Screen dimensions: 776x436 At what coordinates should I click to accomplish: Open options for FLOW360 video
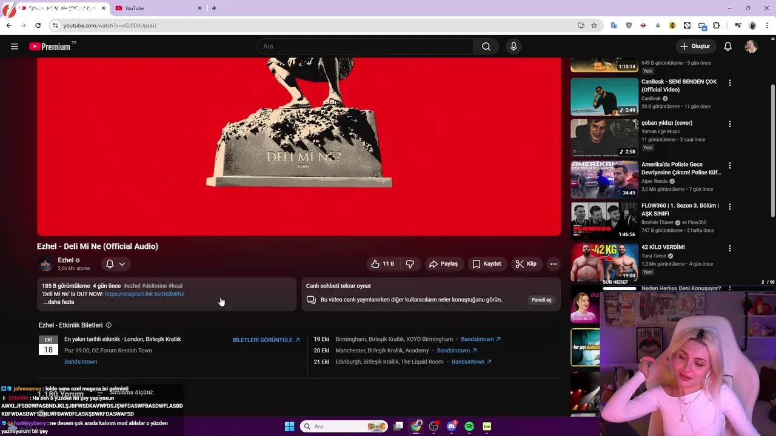click(730, 206)
